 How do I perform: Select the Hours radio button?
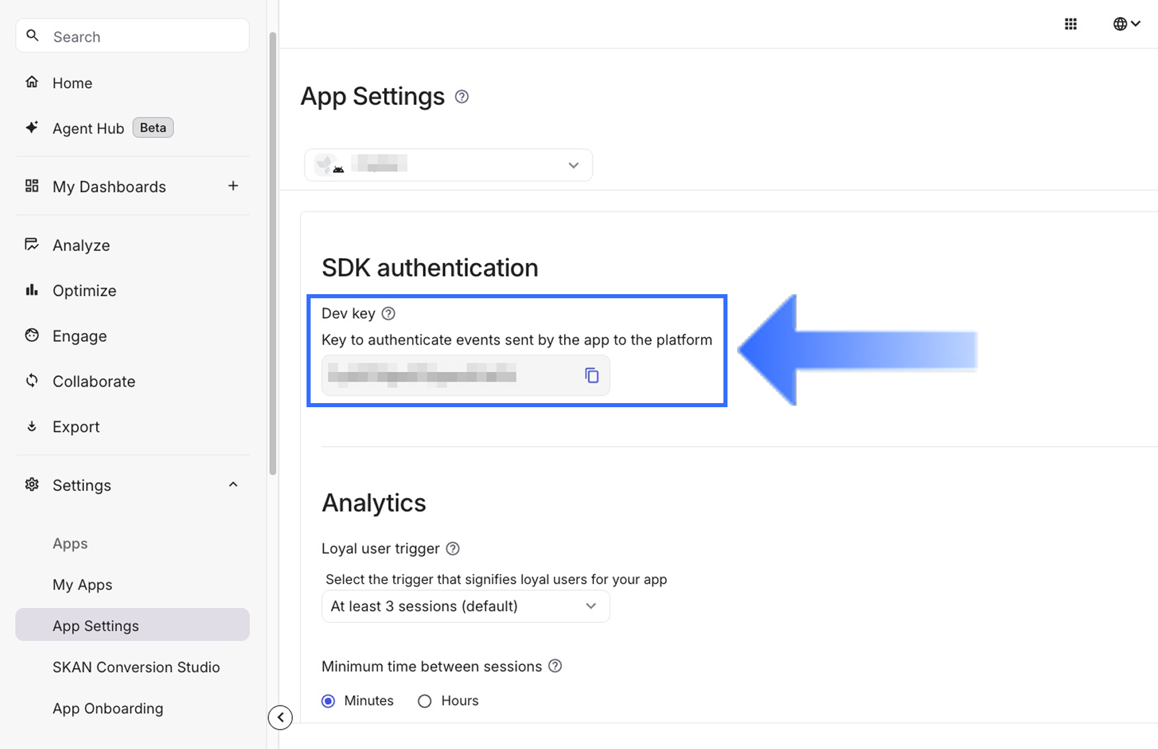pos(424,701)
